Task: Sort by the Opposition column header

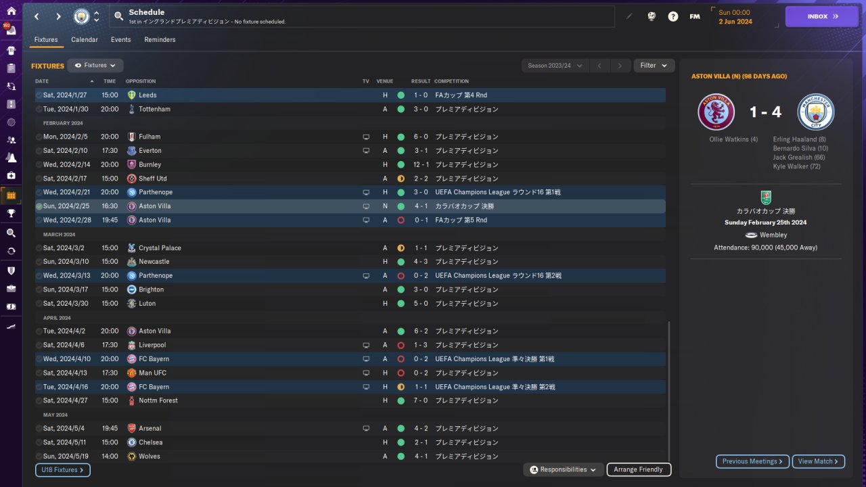Action: tap(141, 81)
